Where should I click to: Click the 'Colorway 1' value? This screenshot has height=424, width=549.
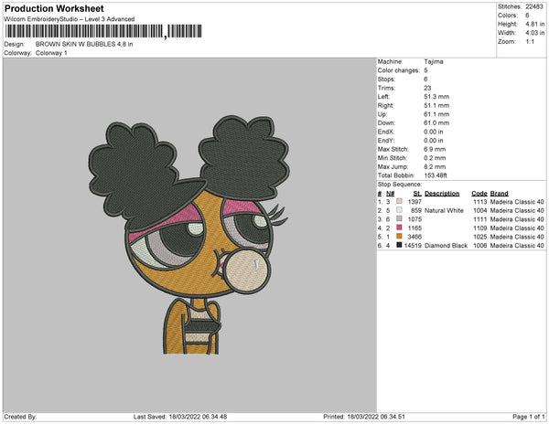(51, 53)
